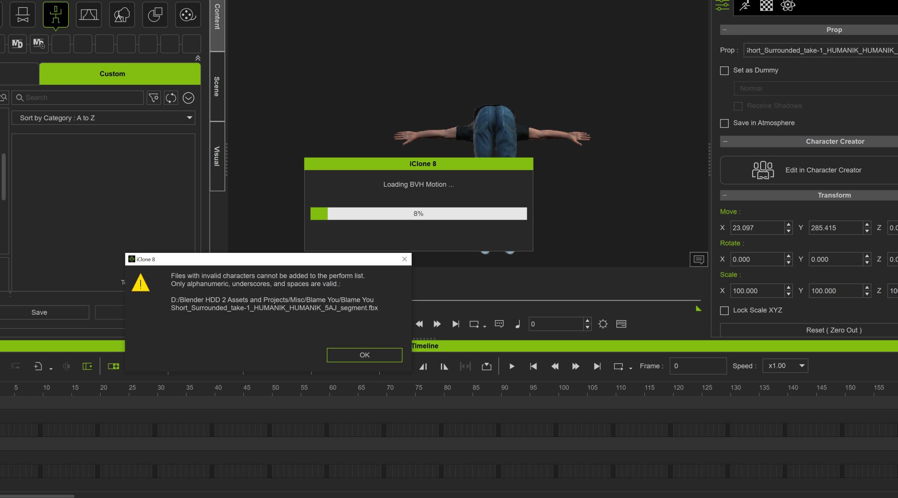Collapse the Character Creator section

pyautogui.click(x=725, y=141)
